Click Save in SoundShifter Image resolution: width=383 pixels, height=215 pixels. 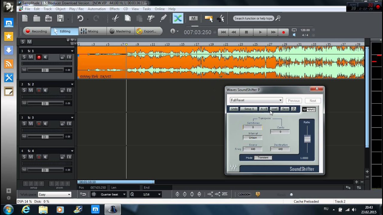pyautogui.click(x=285, y=109)
